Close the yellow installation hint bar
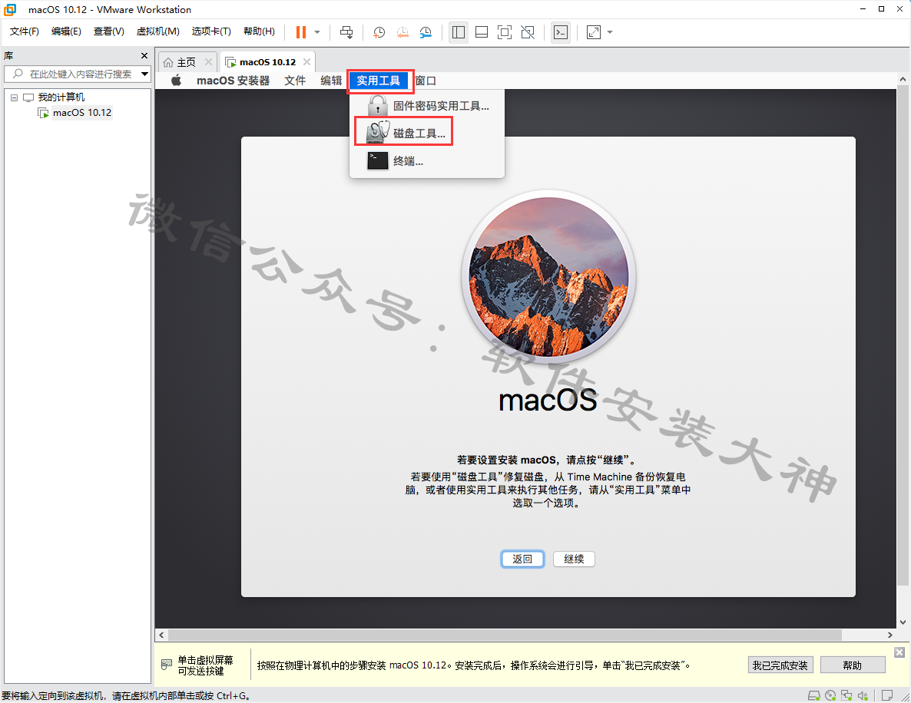 point(899,652)
